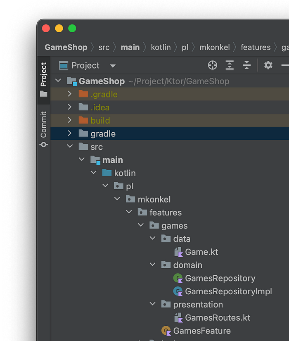Open the Project view dropdown arrow
This screenshot has width=289, height=341.
pyautogui.click(x=113, y=66)
